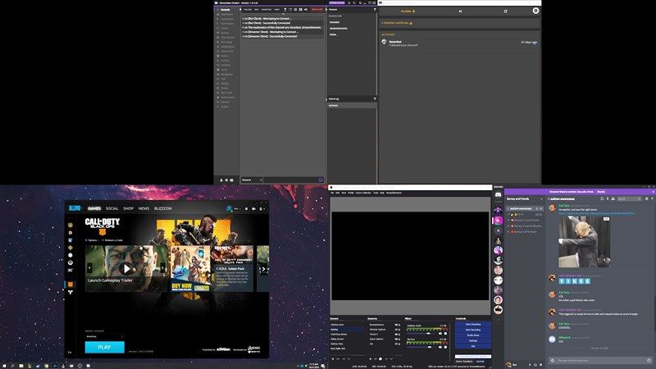This screenshot has height=369, width=656.
Task: Open Discord notification bell in channel header
Action: pos(602,199)
